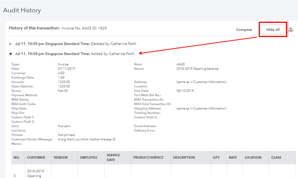Viewport: 298px width, 178px height.
Task: Click the PRODUCT/SERVICE column header
Action: 148,158
